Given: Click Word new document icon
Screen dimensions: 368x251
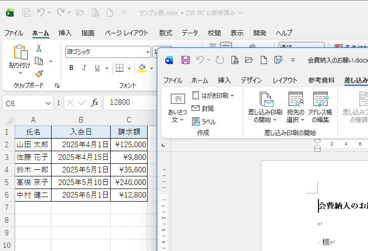Looking at the screenshot, I should pyautogui.click(x=264, y=60).
